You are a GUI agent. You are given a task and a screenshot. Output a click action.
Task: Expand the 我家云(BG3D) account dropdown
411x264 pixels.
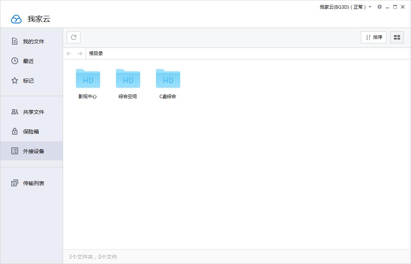pyautogui.click(x=369, y=7)
